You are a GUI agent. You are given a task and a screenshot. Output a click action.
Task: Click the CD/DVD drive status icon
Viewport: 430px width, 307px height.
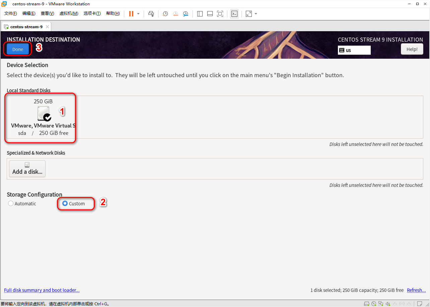tap(374, 304)
